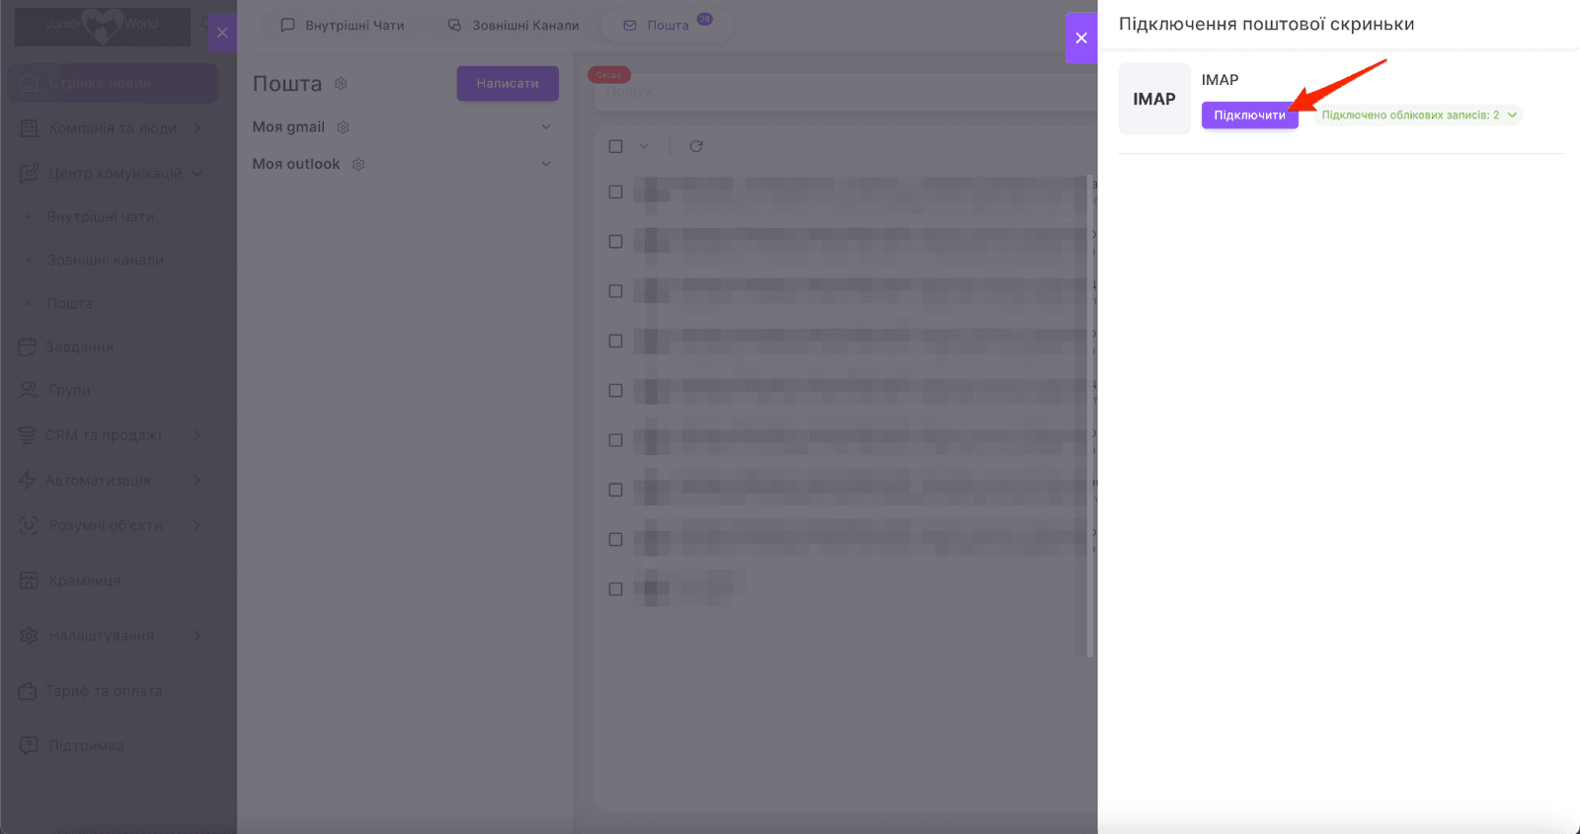The height and width of the screenshot is (834, 1580).
Task: Tick the fifth email row checkbox
Action: point(616,391)
